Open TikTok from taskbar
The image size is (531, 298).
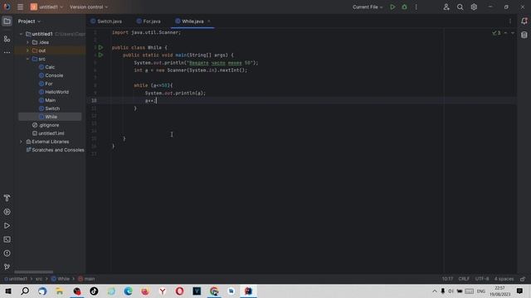point(94,291)
